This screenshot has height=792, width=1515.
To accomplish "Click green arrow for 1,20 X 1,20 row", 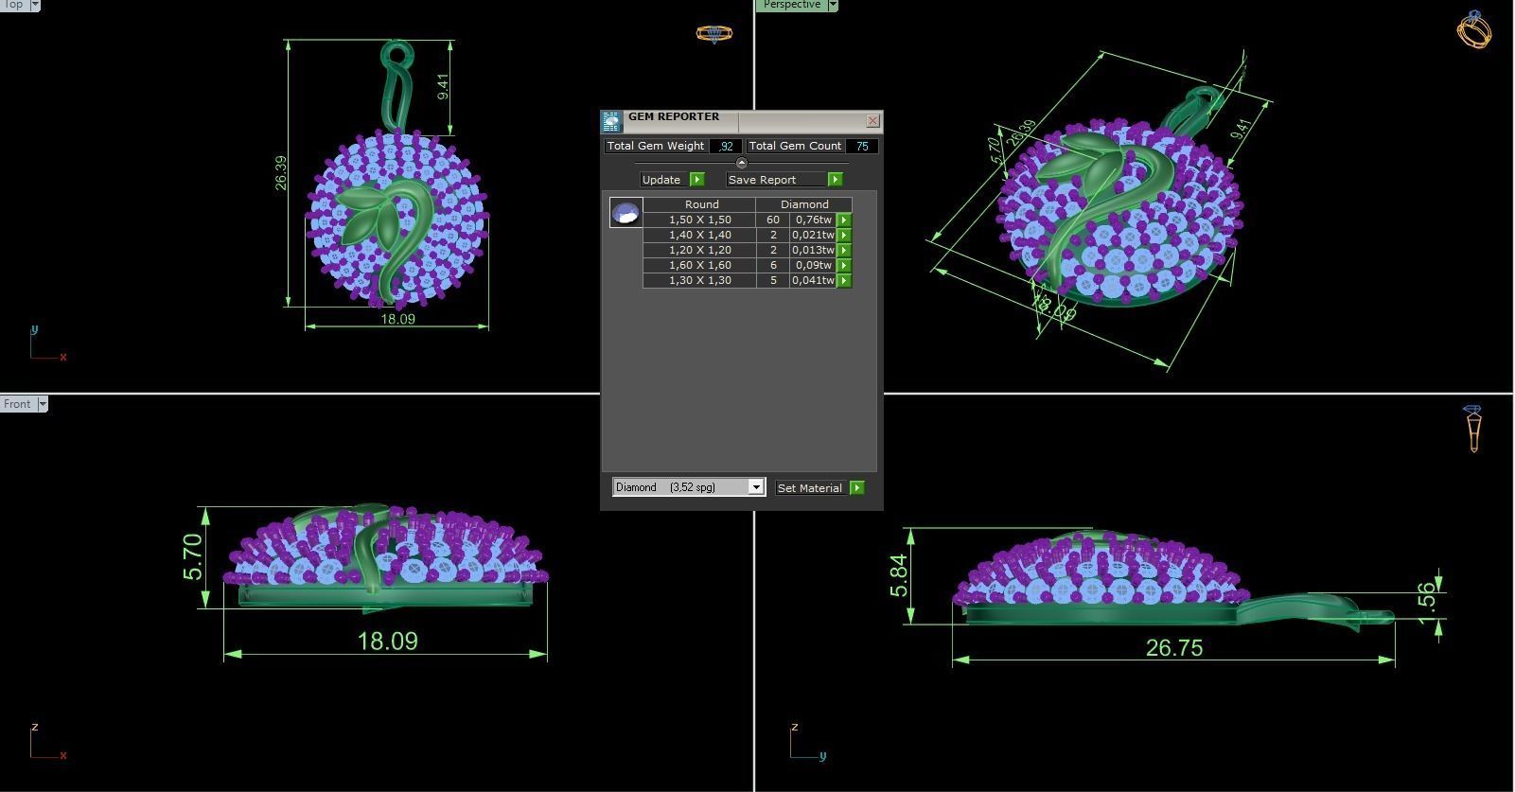I will (x=844, y=250).
